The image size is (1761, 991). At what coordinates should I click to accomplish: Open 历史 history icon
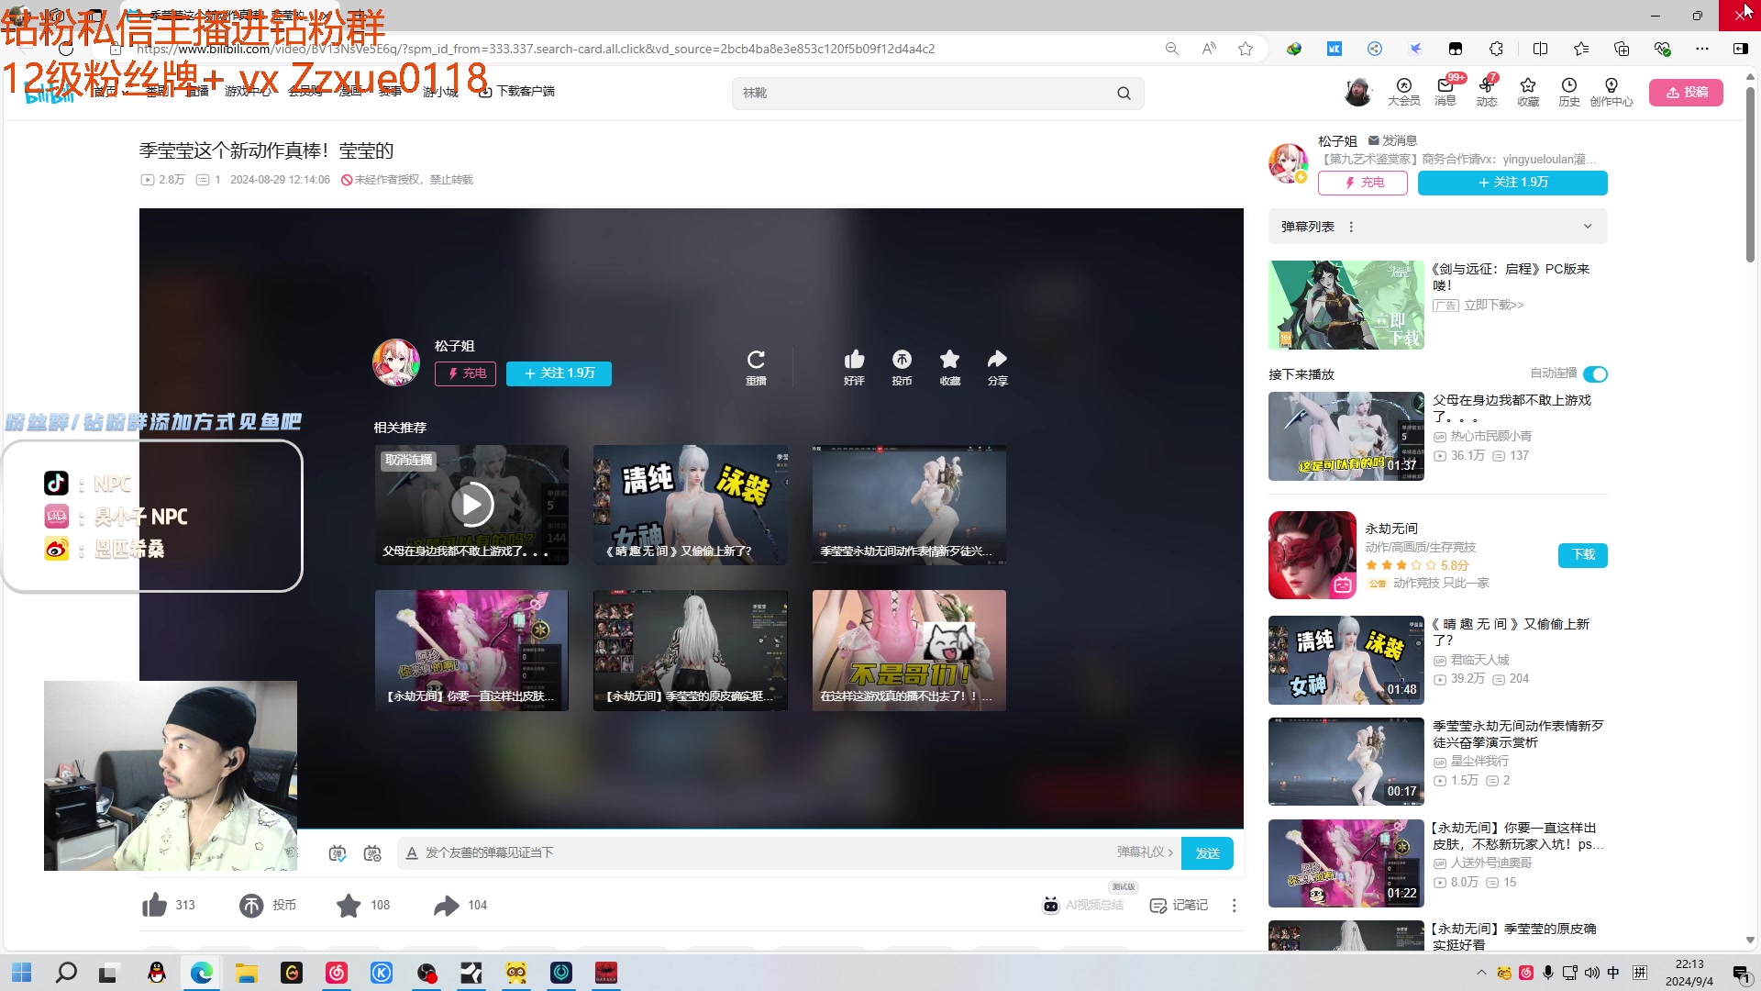pyautogui.click(x=1569, y=92)
